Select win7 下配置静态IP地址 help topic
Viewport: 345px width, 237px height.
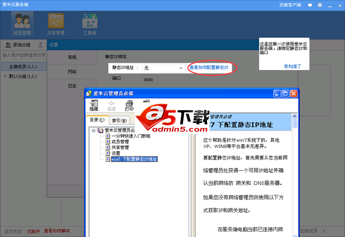pos(134,159)
